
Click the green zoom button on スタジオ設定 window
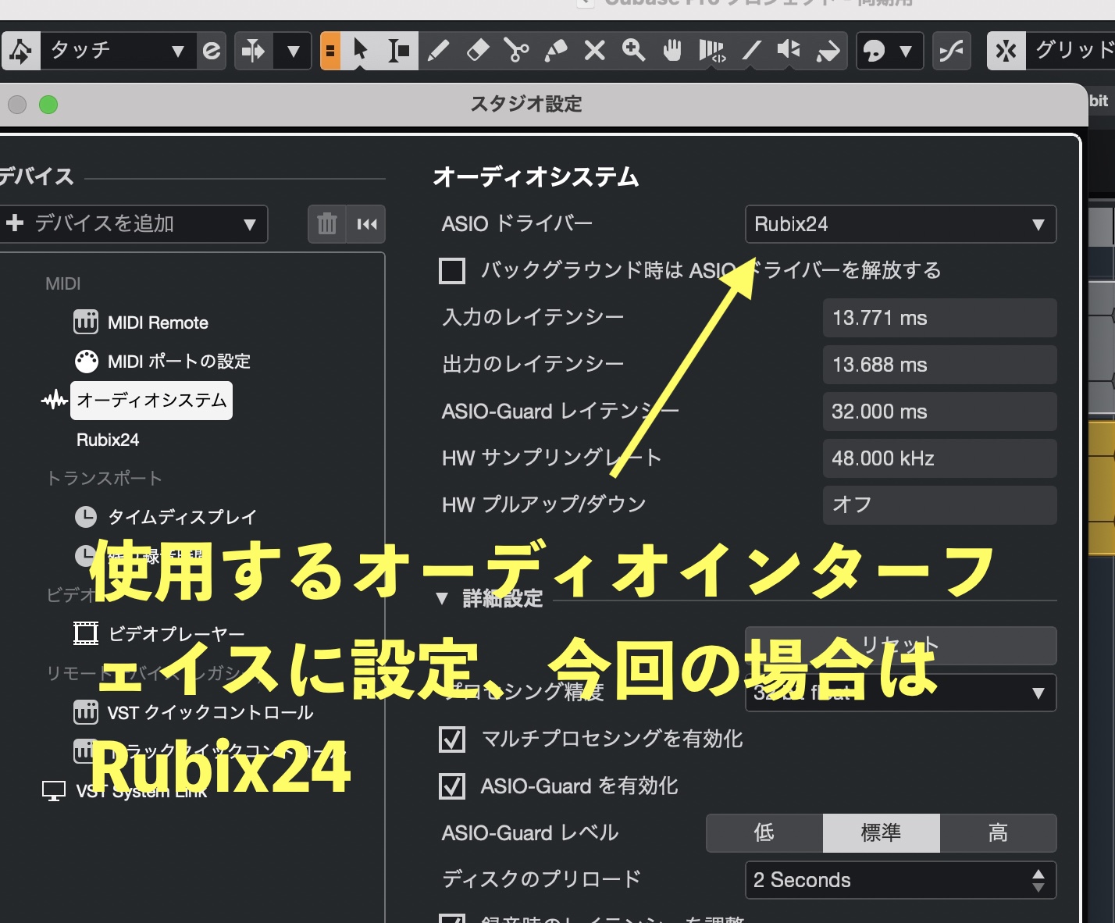click(x=48, y=105)
